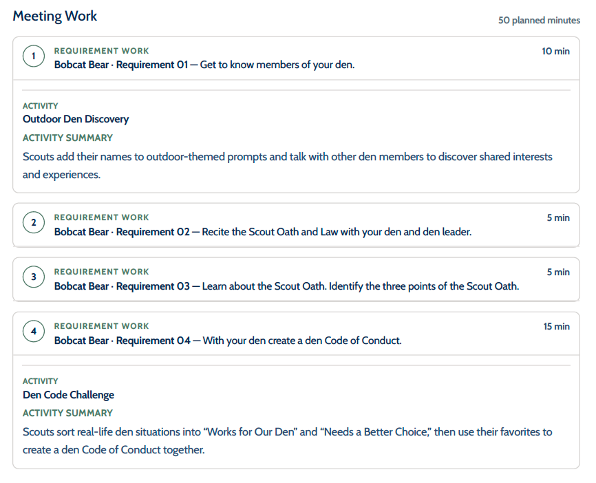596x483 pixels.
Task: Open Requirement 02 Recite the Scout Oath
Action: pyautogui.click(x=263, y=232)
